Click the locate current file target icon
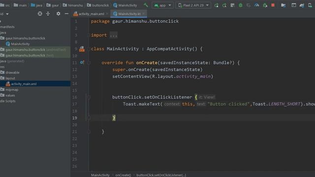 [40, 14]
